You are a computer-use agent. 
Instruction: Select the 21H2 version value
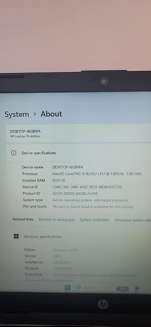(58, 256)
